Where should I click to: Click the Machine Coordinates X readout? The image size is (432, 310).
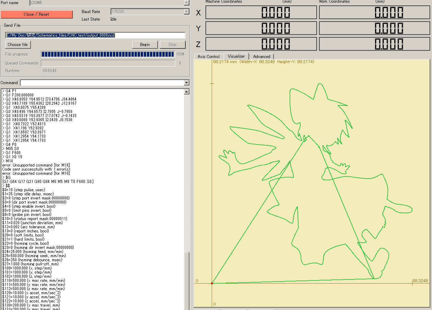pyautogui.click(x=261, y=12)
